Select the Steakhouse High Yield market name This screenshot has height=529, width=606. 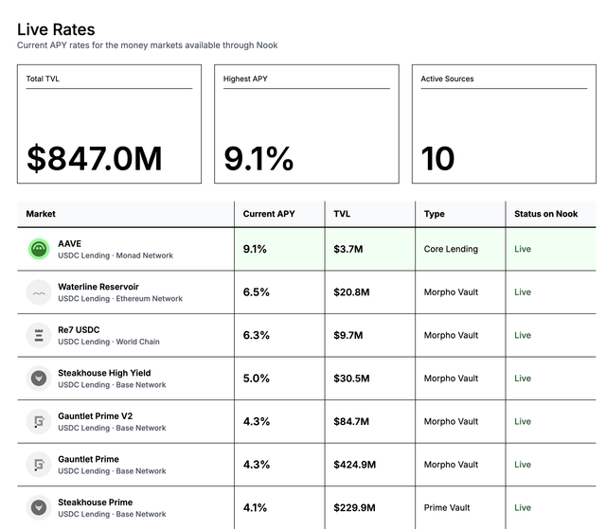click(x=104, y=373)
